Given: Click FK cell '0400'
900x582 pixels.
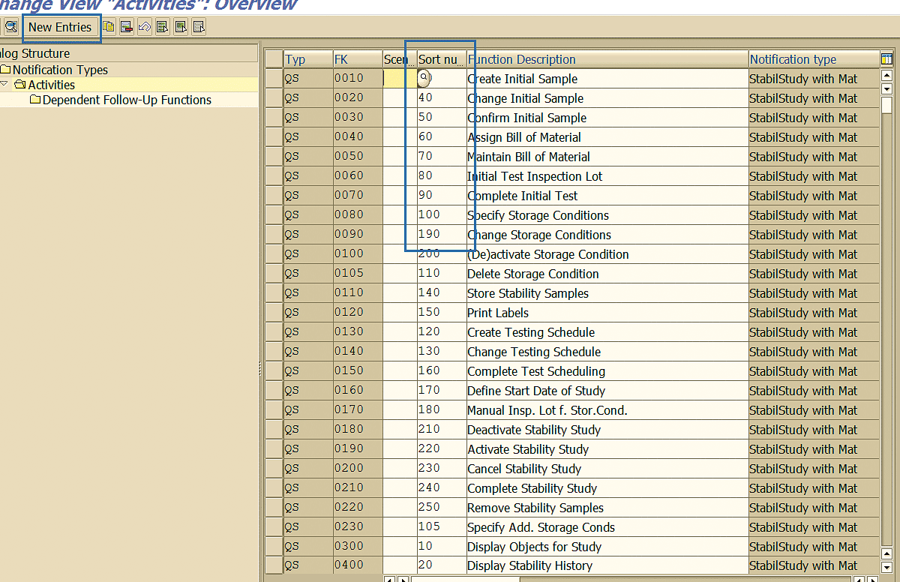Looking at the screenshot, I should (358, 565).
